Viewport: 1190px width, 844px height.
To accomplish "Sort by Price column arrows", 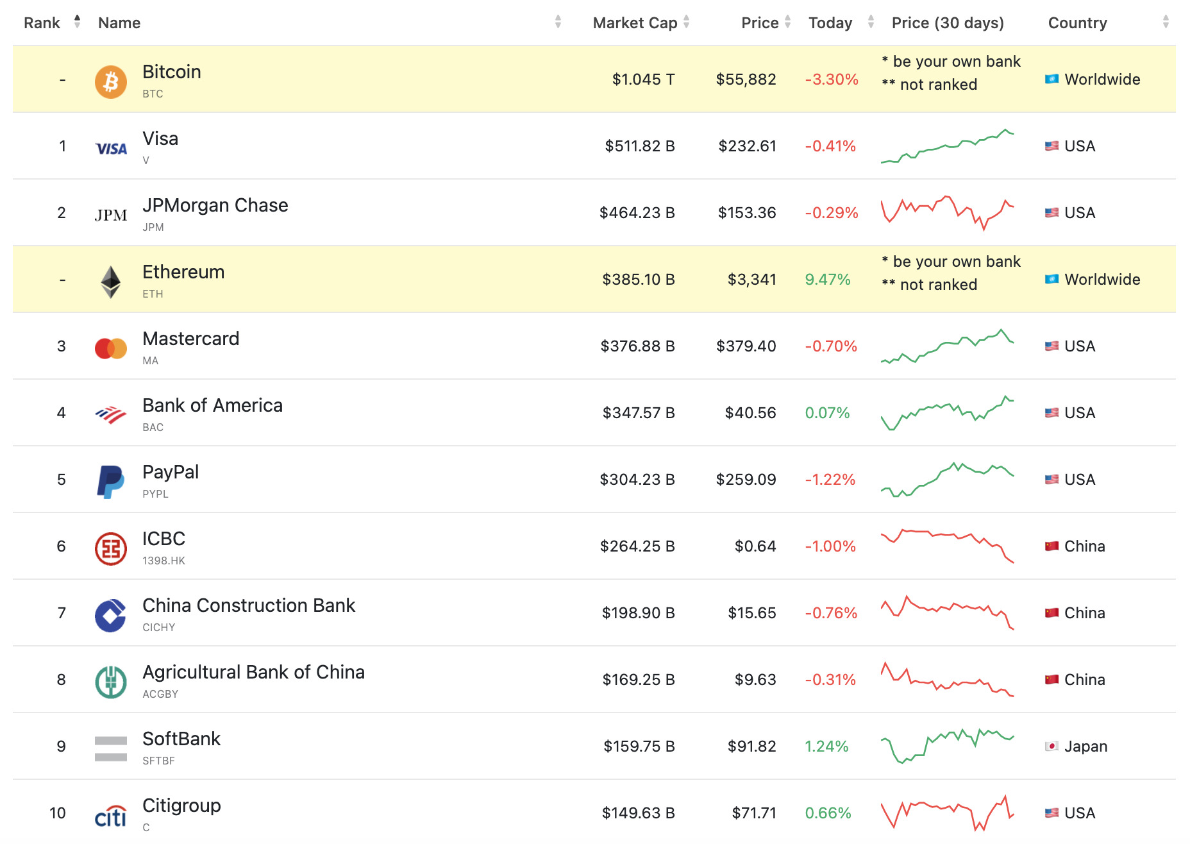I will [787, 22].
